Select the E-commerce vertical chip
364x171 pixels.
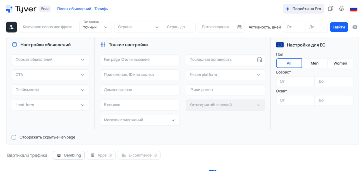pyautogui.click(x=139, y=155)
